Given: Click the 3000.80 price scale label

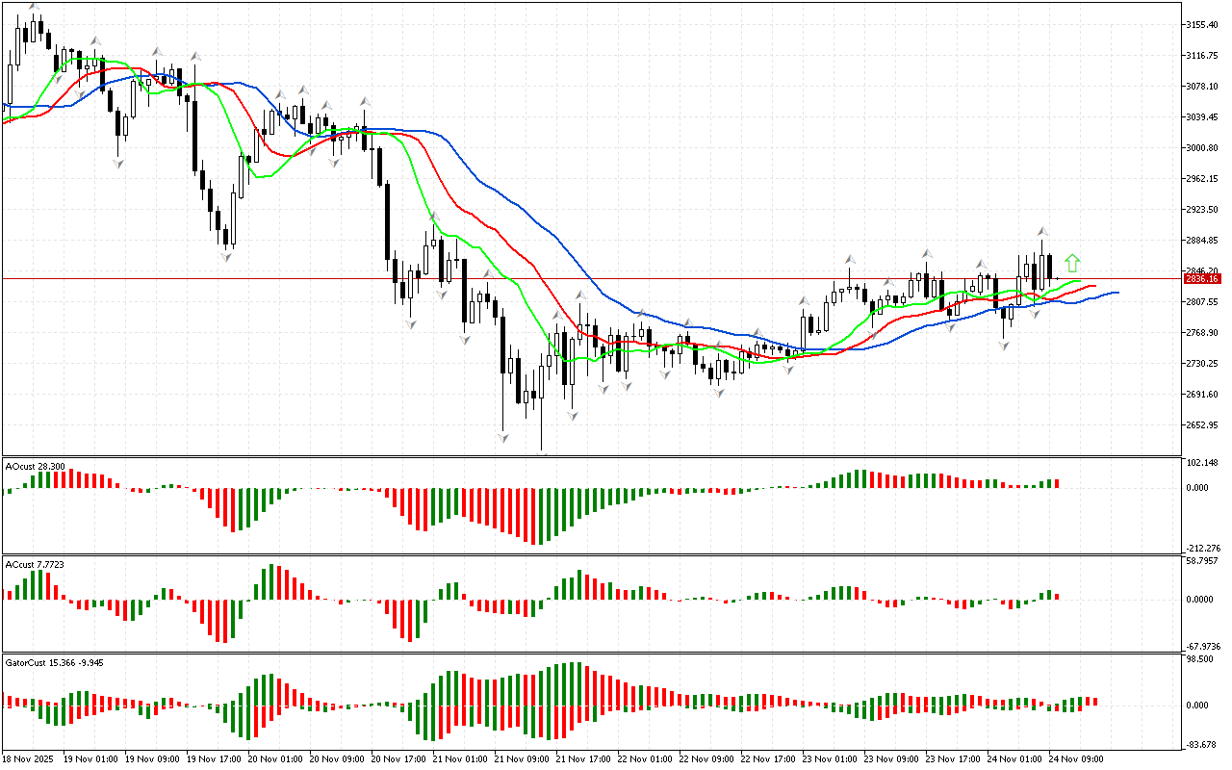Looking at the screenshot, I should (x=1202, y=148).
